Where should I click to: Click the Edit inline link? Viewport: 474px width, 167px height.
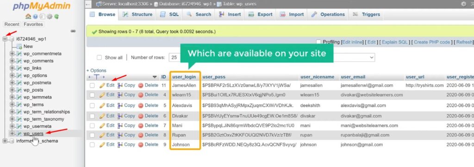(x=352, y=42)
